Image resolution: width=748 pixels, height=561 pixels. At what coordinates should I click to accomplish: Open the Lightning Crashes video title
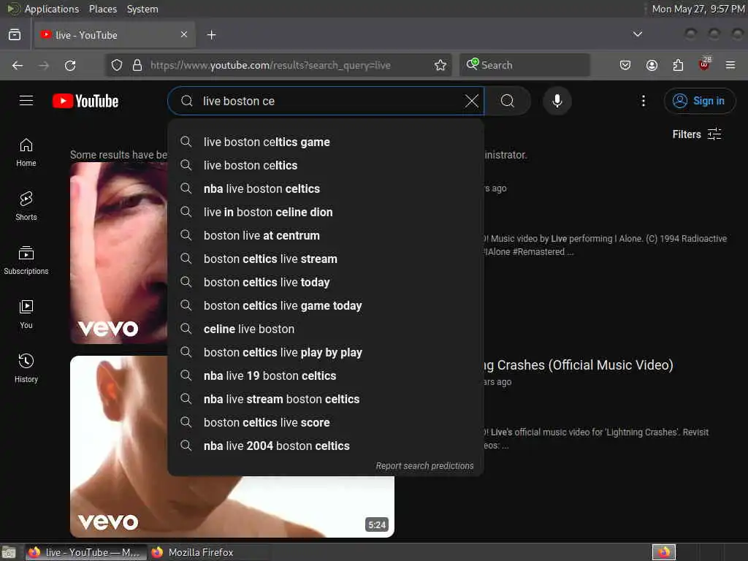click(x=579, y=365)
